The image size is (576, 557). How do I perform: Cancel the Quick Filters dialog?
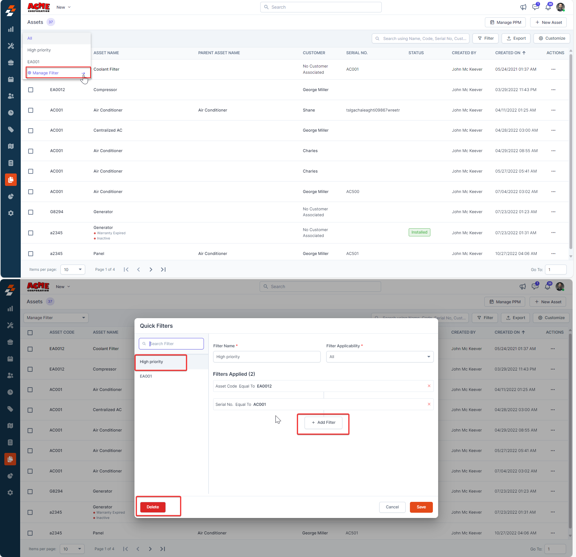pyautogui.click(x=392, y=507)
